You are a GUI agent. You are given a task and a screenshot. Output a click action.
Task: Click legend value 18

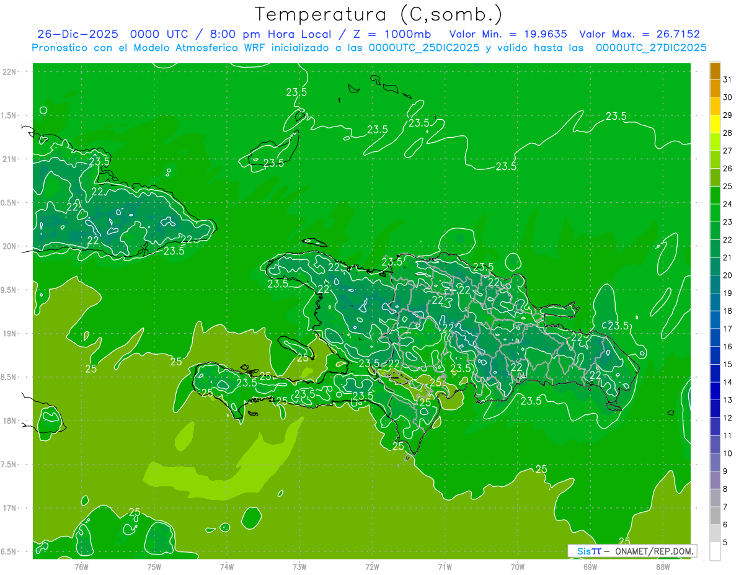(728, 311)
